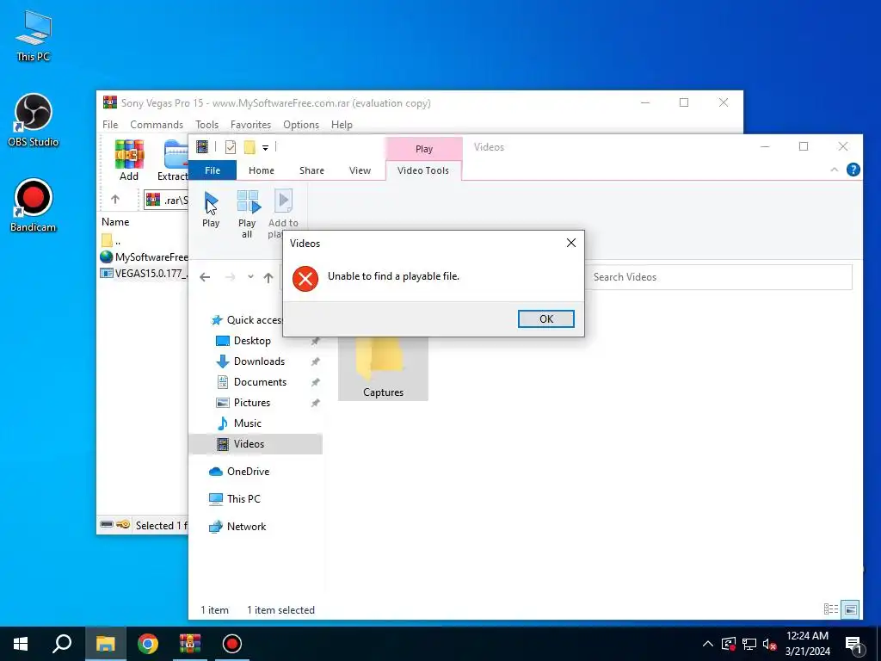Open Desktop in navigation pane

point(252,341)
